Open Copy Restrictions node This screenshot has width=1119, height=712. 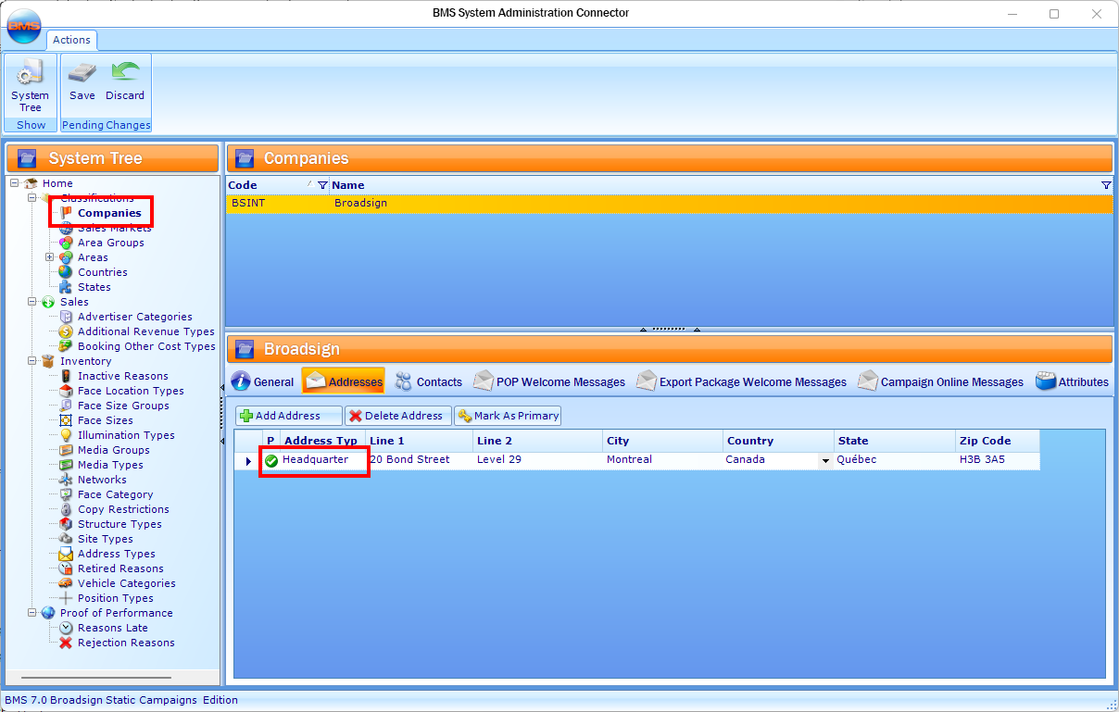coord(123,509)
